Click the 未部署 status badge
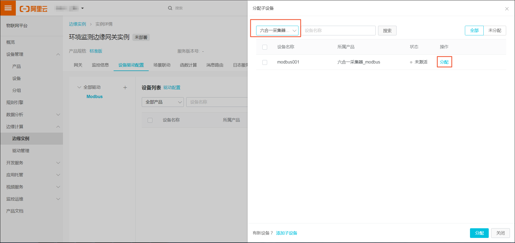This screenshot has width=515, height=243. click(141, 38)
